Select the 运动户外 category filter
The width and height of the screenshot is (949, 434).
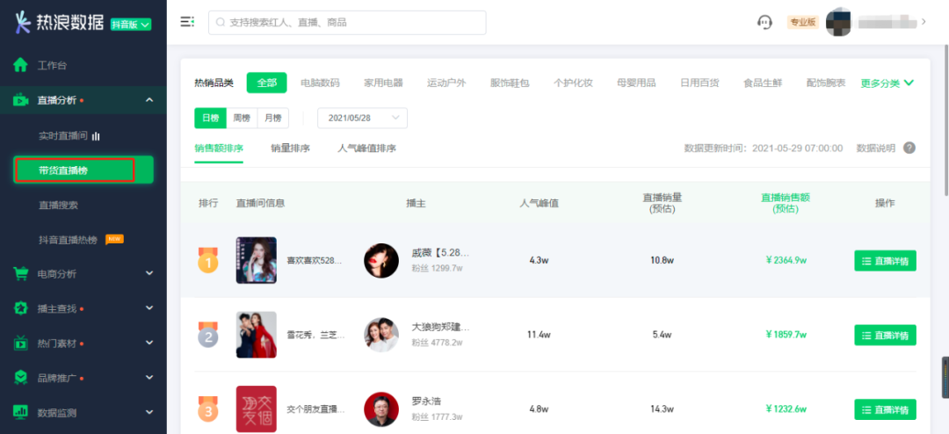click(446, 83)
